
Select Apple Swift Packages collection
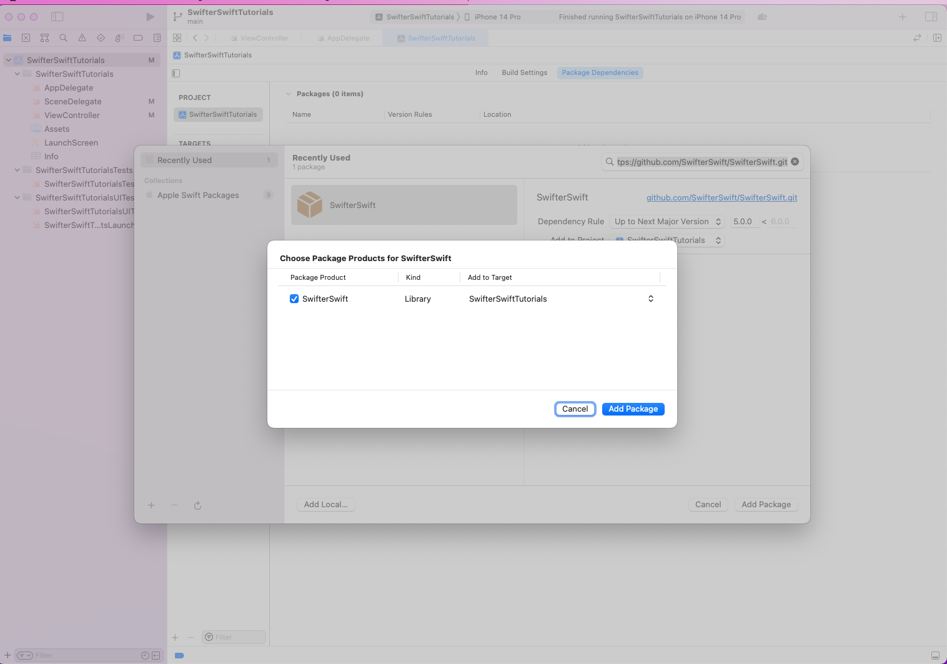click(209, 196)
